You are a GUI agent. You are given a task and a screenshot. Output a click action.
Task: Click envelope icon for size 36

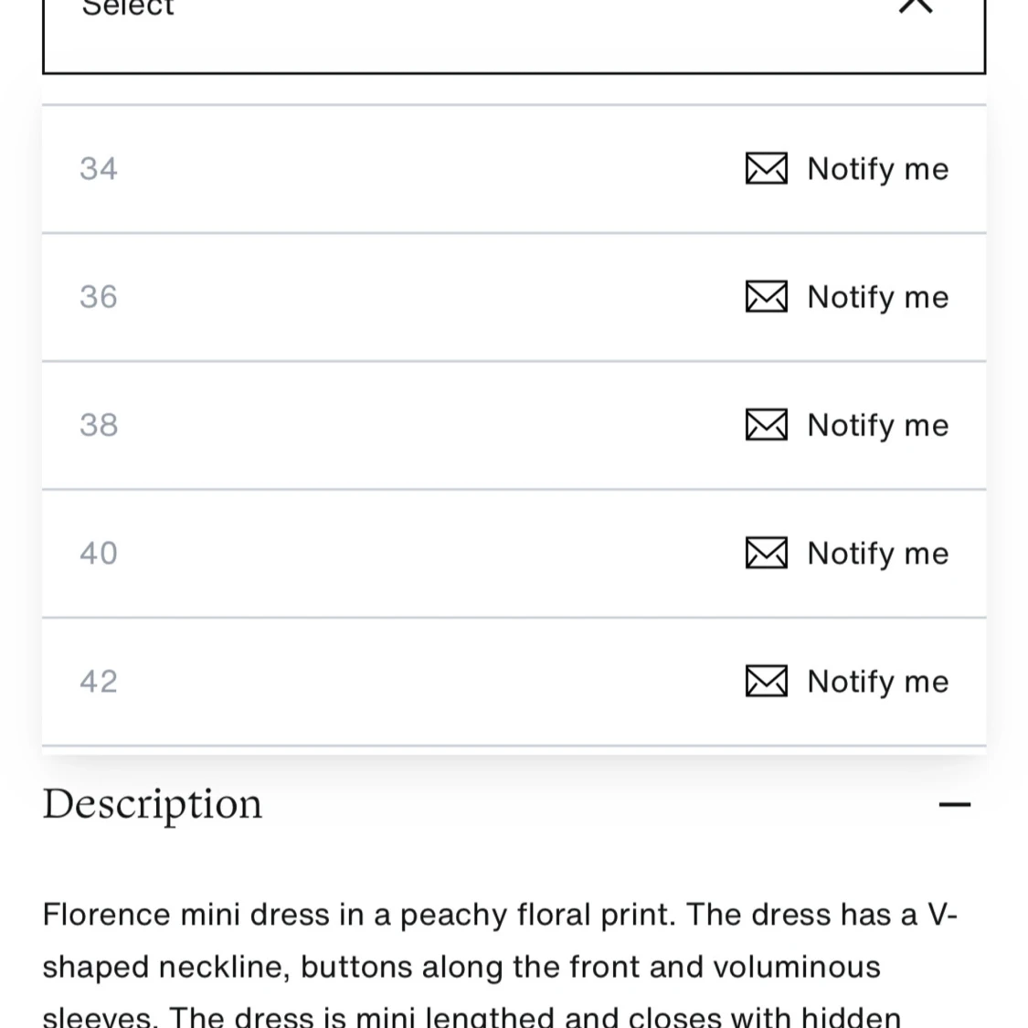coord(766,297)
